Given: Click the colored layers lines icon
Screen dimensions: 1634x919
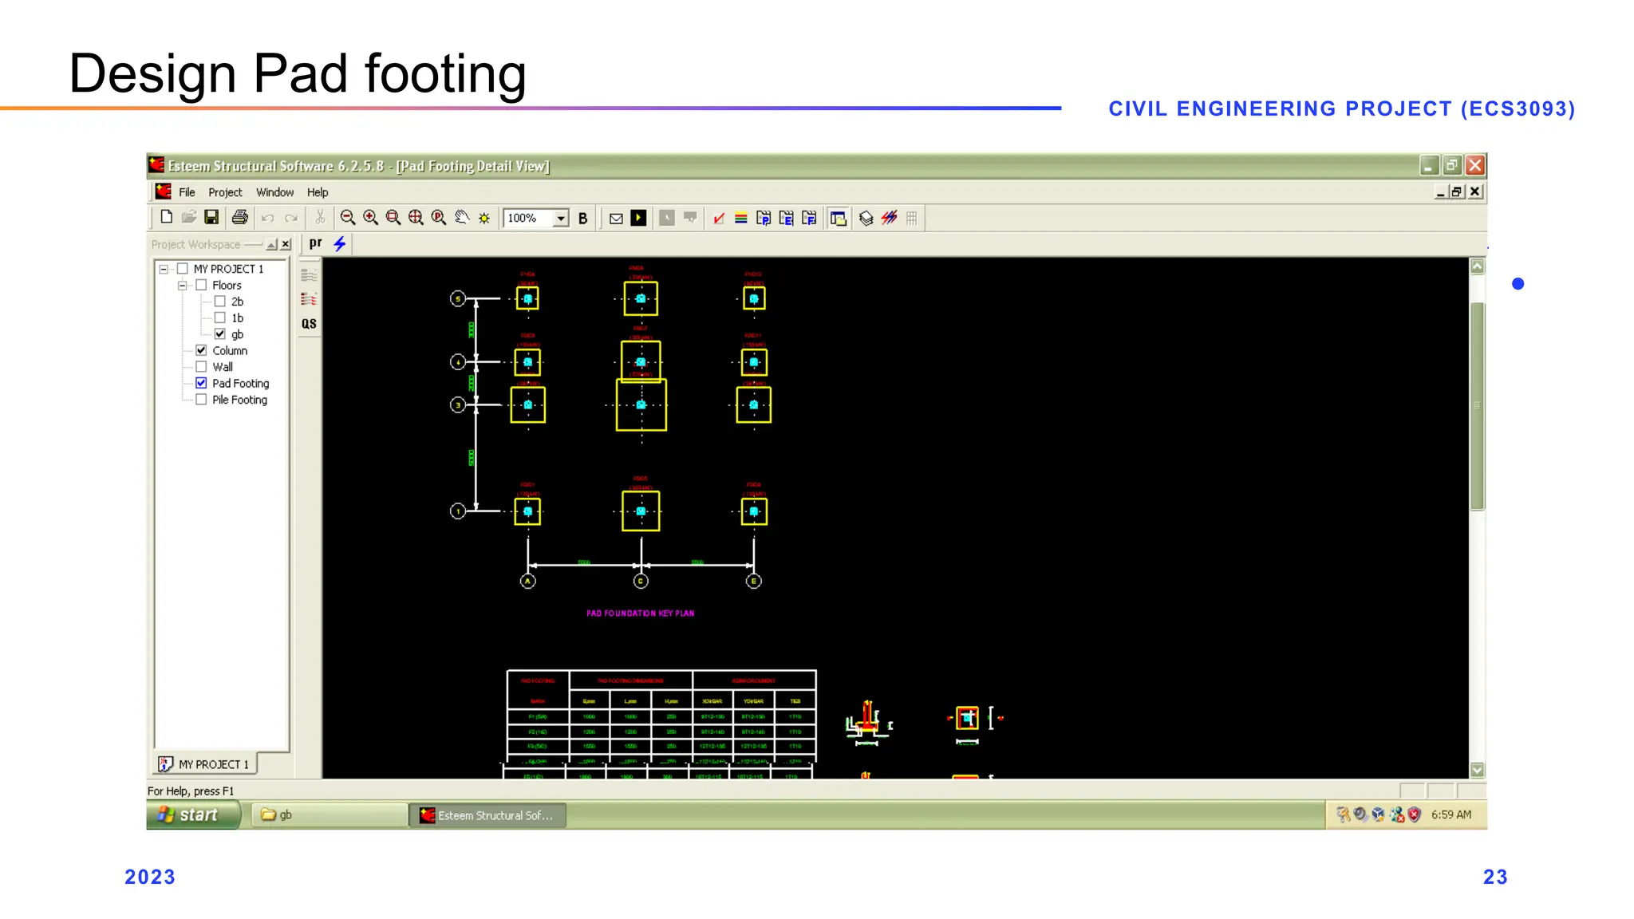Looking at the screenshot, I should (741, 218).
